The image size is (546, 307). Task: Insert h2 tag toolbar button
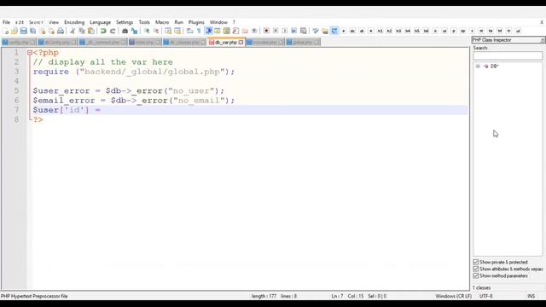pyautogui.click(x=389, y=31)
